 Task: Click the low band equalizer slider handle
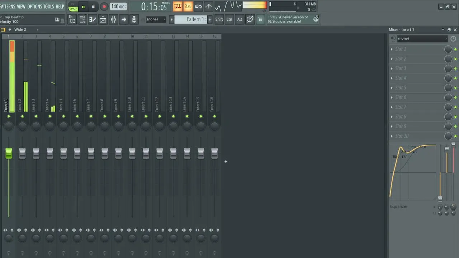440,198
